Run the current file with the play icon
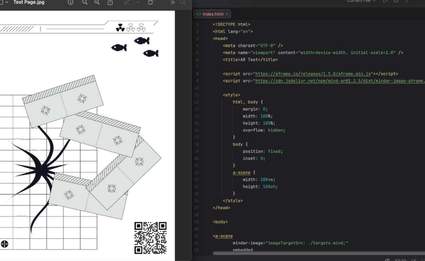The image size is (425, 261). [385, 1]
